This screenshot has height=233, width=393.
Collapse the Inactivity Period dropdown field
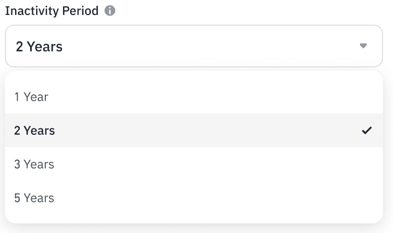pos(194,46)
